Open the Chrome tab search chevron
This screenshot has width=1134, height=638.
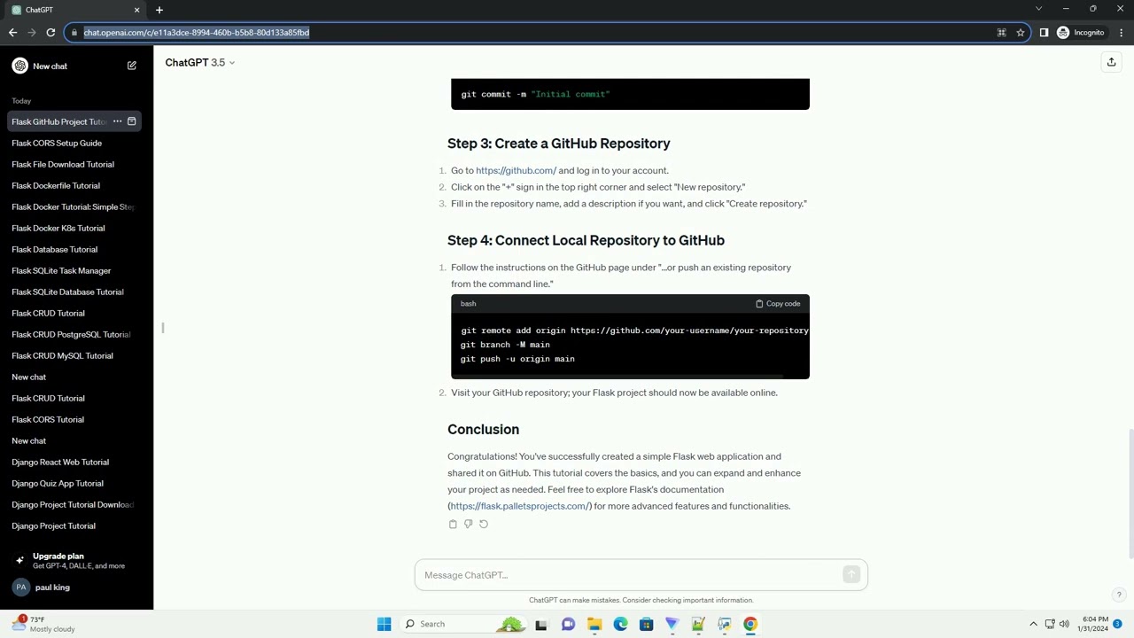(x=1038, y=9)
